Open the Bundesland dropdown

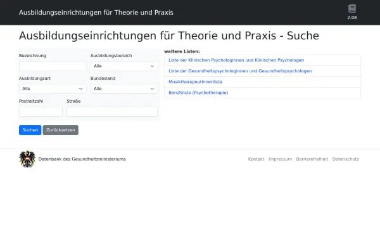coord(124,89)
